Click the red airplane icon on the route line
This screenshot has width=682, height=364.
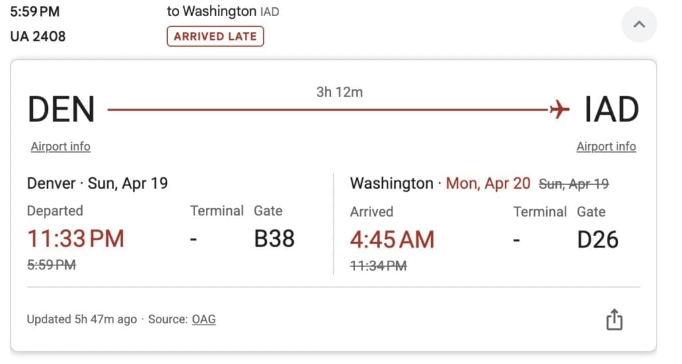[560, 109]
